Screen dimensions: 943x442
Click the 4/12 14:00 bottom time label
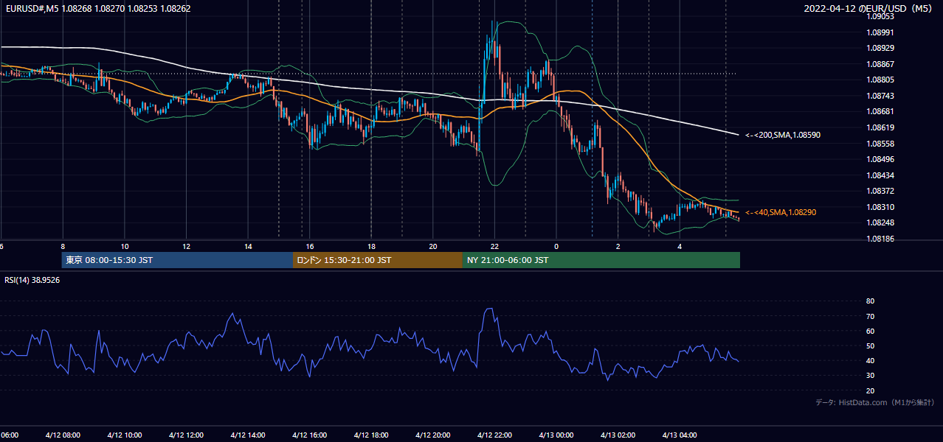pyautogui.click(x=247, y=435)
